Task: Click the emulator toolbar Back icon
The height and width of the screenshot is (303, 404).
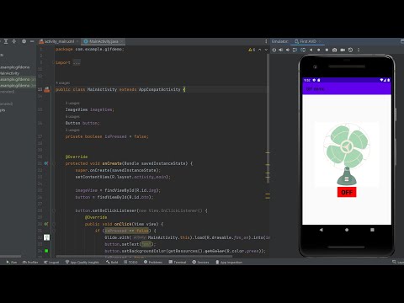Action: click(311, 50)
